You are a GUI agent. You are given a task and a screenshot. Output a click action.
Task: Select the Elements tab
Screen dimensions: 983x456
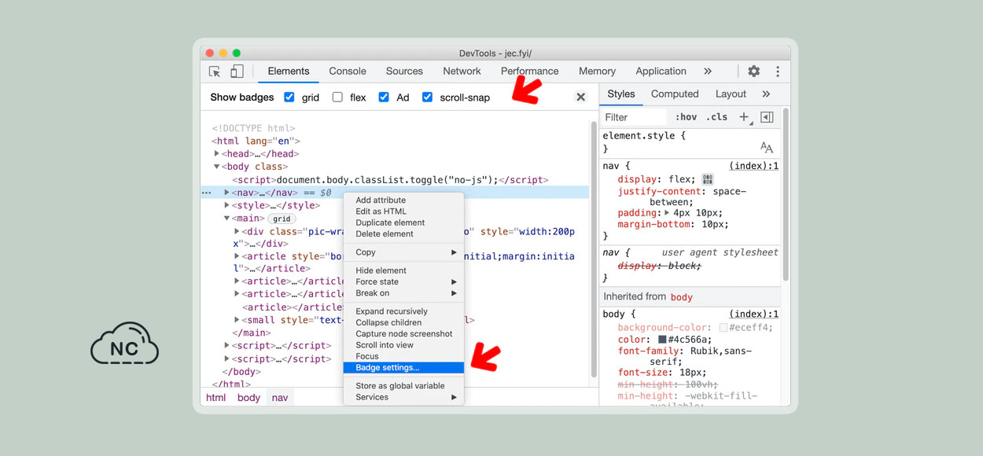coord(289,72)
